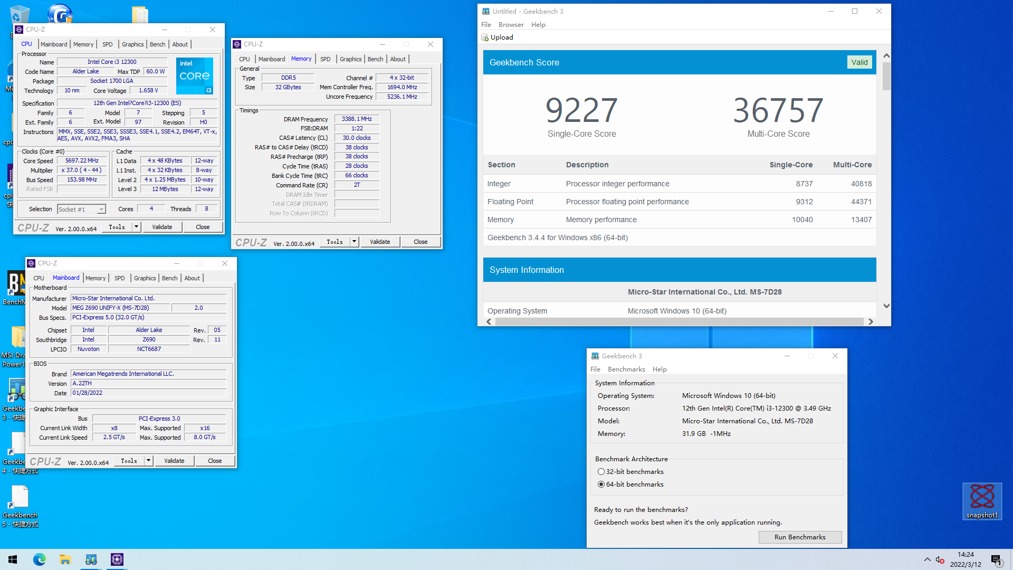
Task: Click the CPU-Z Mainboard window title icon
Action: [x=31, y=263]
